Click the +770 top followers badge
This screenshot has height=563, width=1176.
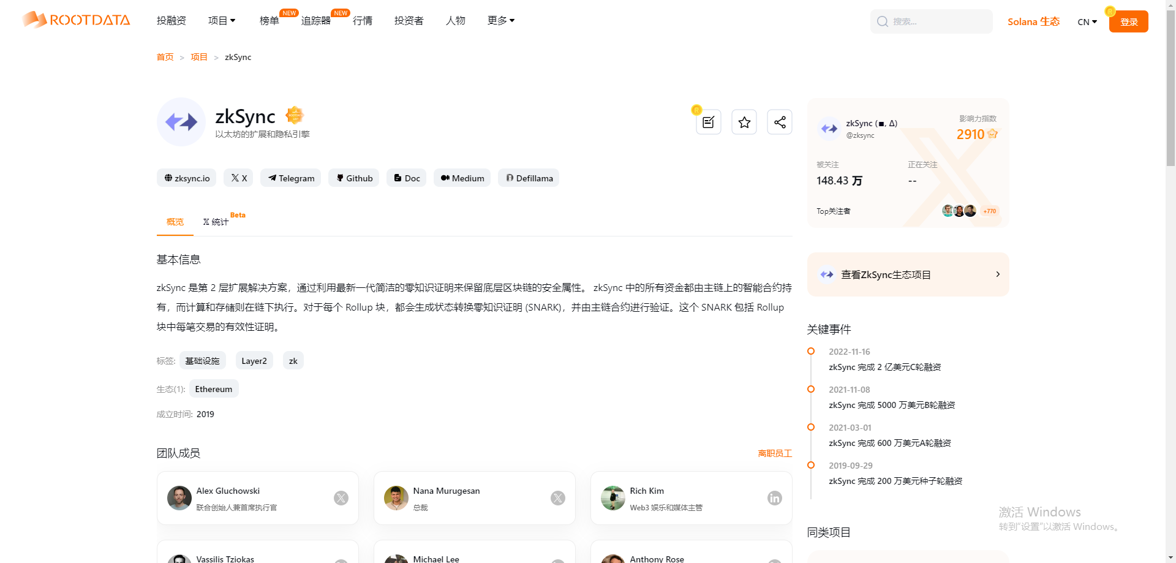click(x=990, y=211)
